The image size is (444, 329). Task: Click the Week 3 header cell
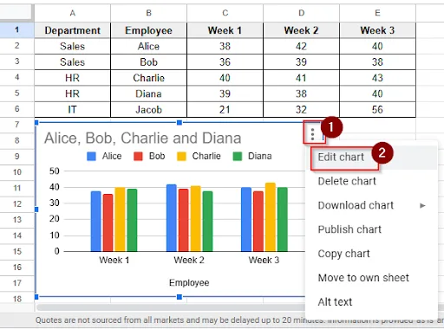(377, 30)
